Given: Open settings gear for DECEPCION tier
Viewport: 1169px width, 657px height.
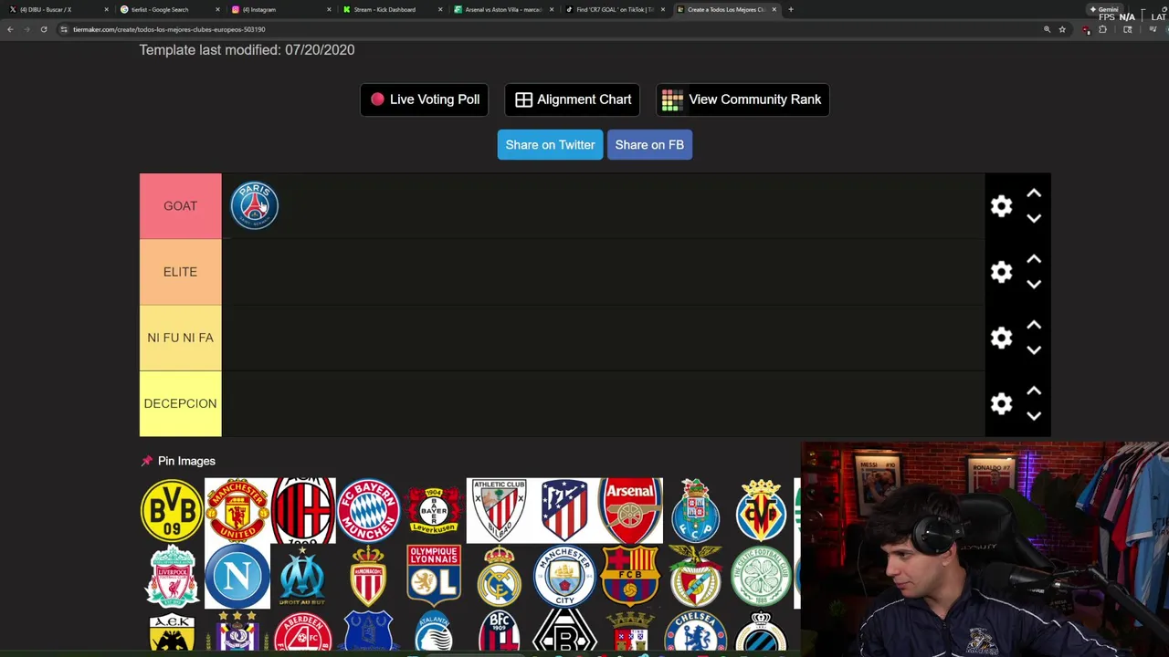Looking at the screenshot, I should point(1001,403).
